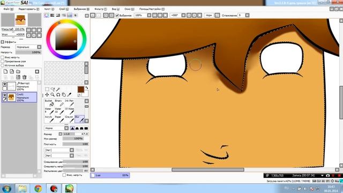Delete the current layer with trash icon
The height and width of the screenshot is (193, 343).
click(x=25, y=77)
